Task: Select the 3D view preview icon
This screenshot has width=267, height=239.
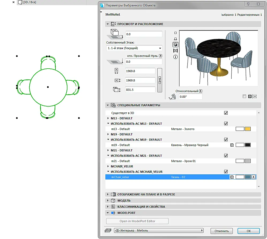Action: [x=176, y=45]
